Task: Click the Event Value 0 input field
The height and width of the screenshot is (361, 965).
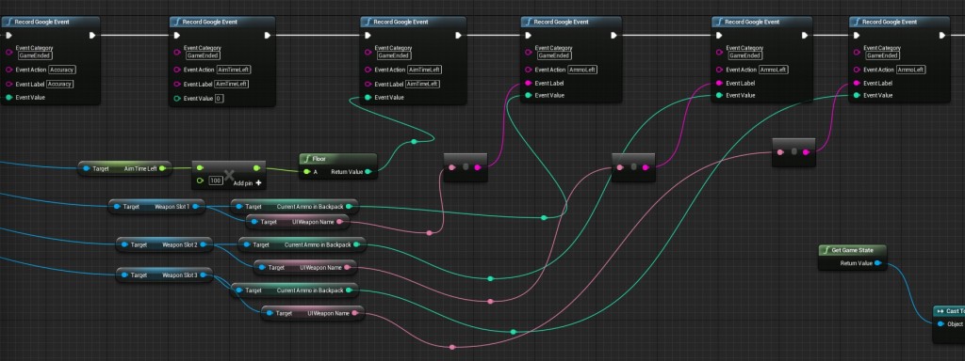Action: (x=219, y=98)
